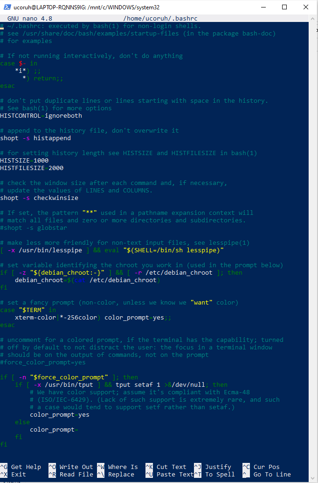Place cursor on shopt -s checkwinsize line
The height and width of the screenshot is (483, 318).
click(x=39, y=198)
